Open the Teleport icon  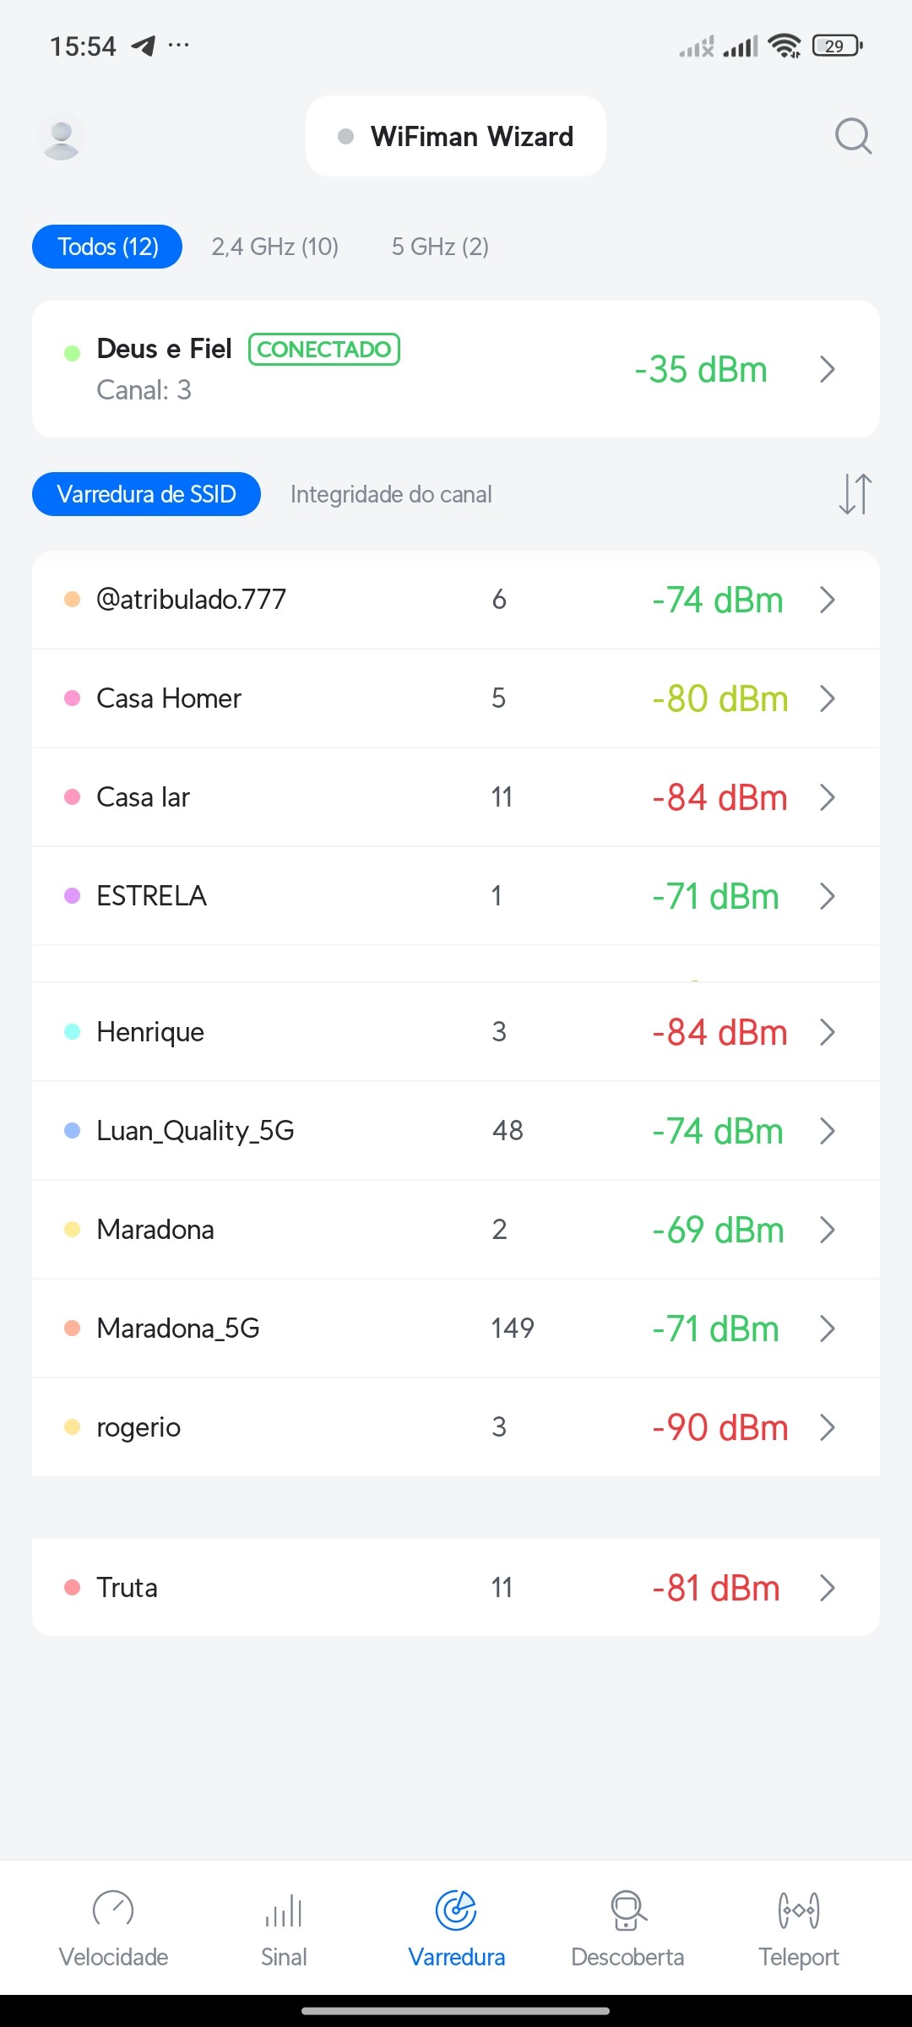click(798, 1910)
